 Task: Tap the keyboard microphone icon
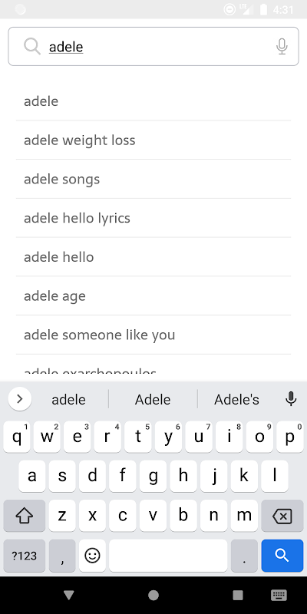coord(291,399)
